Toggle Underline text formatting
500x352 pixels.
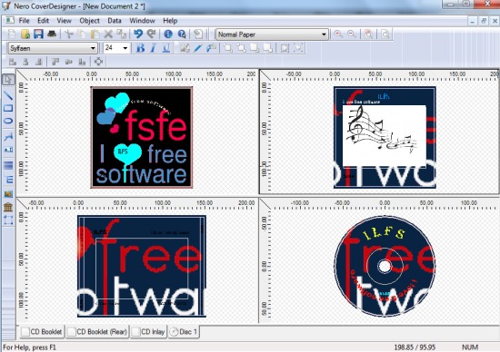(166, 48)
